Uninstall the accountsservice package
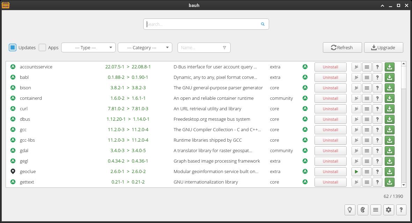Screen dimensions: 412x223 331,67
